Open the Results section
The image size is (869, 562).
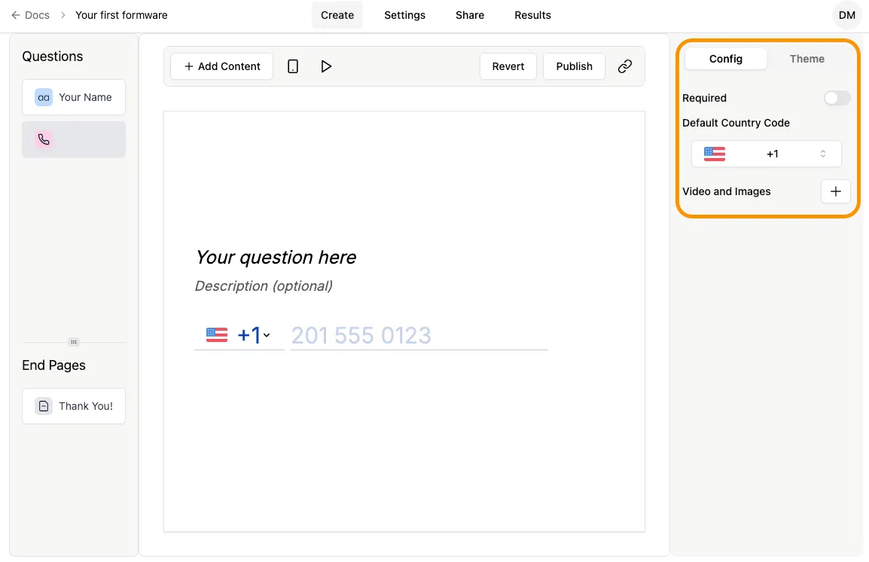coord(532,15)
